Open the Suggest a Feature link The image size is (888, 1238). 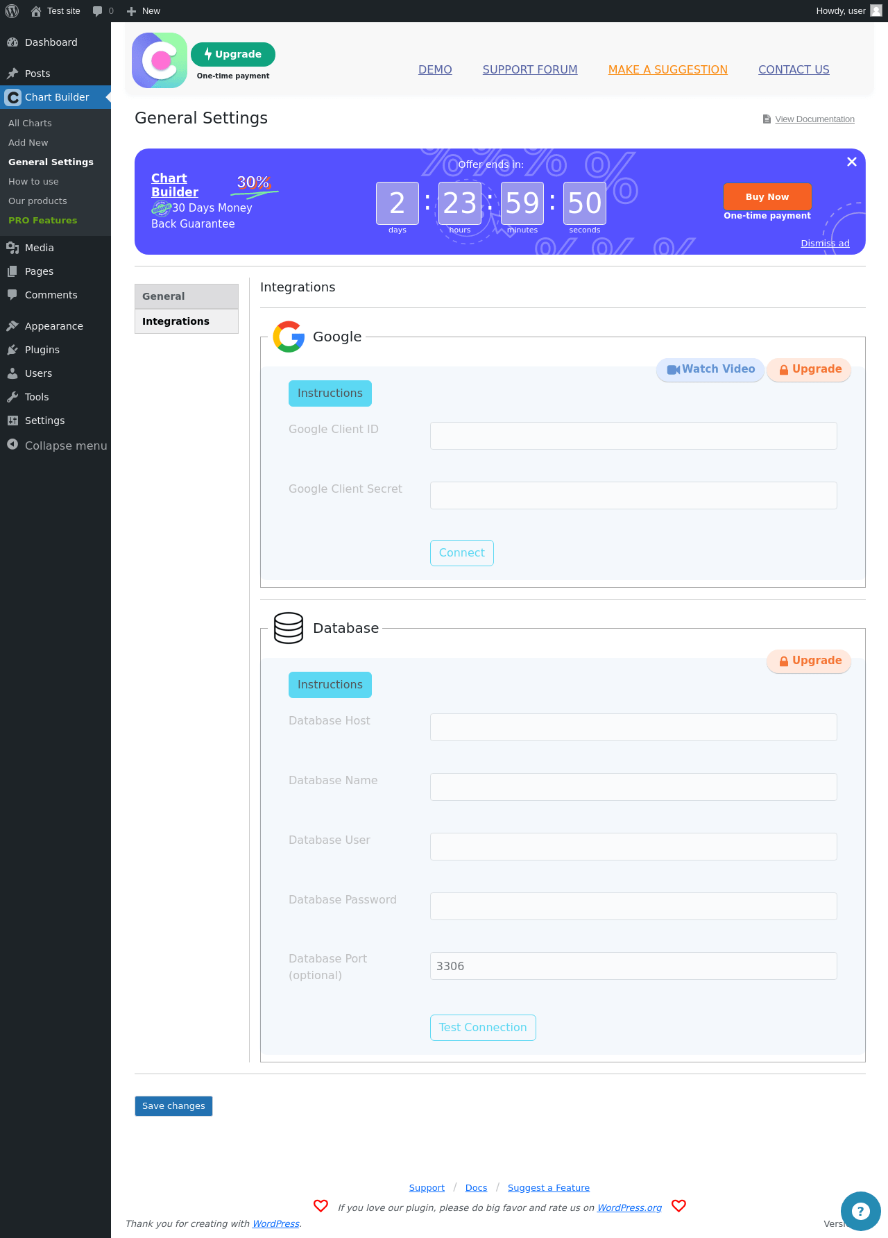549,1187
